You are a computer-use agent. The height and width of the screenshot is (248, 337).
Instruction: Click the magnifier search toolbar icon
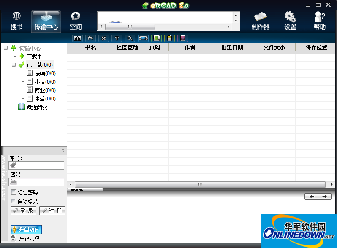[x=130, y=38]
